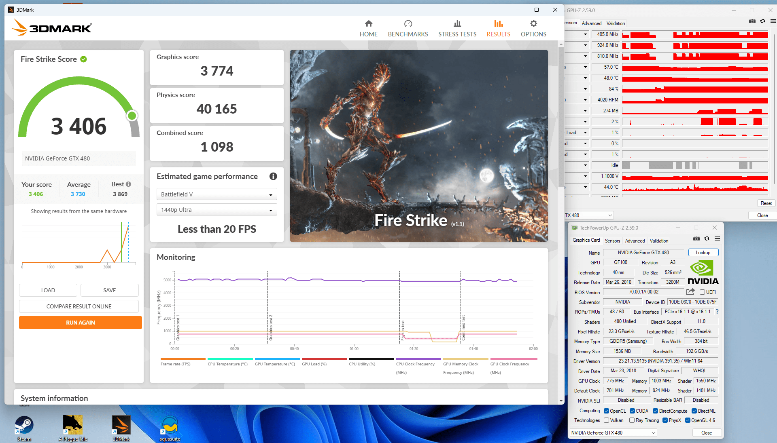The width and height of the screenshot is (777, 443).
Task: Open the 1440p Ultra resolution dropdown
Action: coord(217,210)
